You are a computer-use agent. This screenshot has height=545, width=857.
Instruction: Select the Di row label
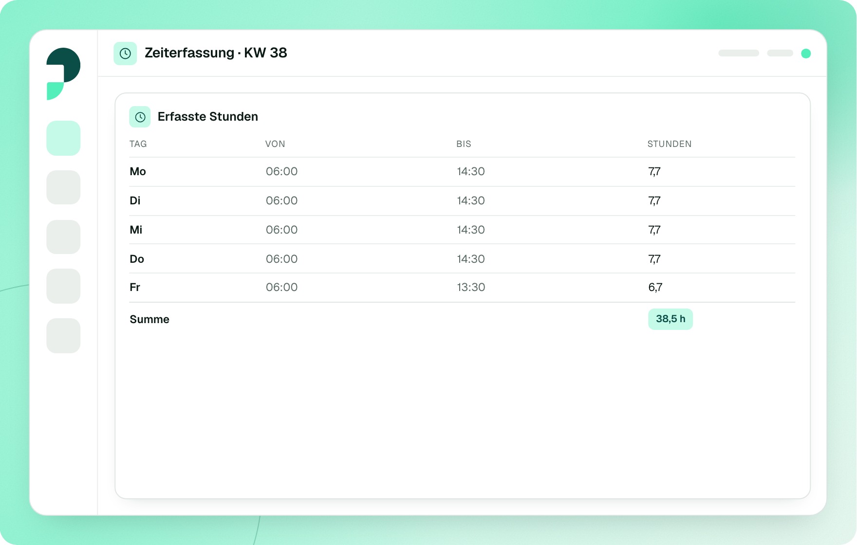(135, 200)
